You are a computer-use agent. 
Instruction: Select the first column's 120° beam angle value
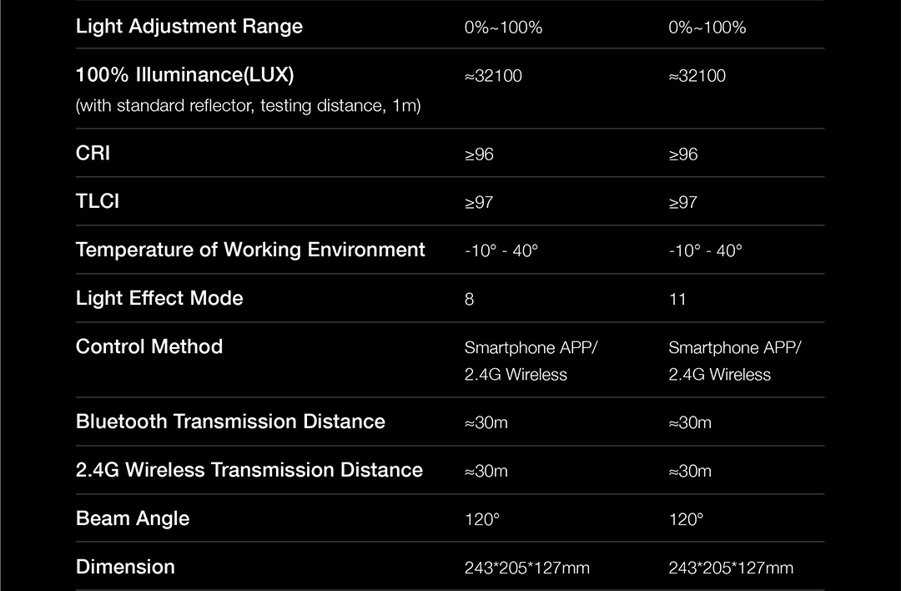[x=482, y=520]
